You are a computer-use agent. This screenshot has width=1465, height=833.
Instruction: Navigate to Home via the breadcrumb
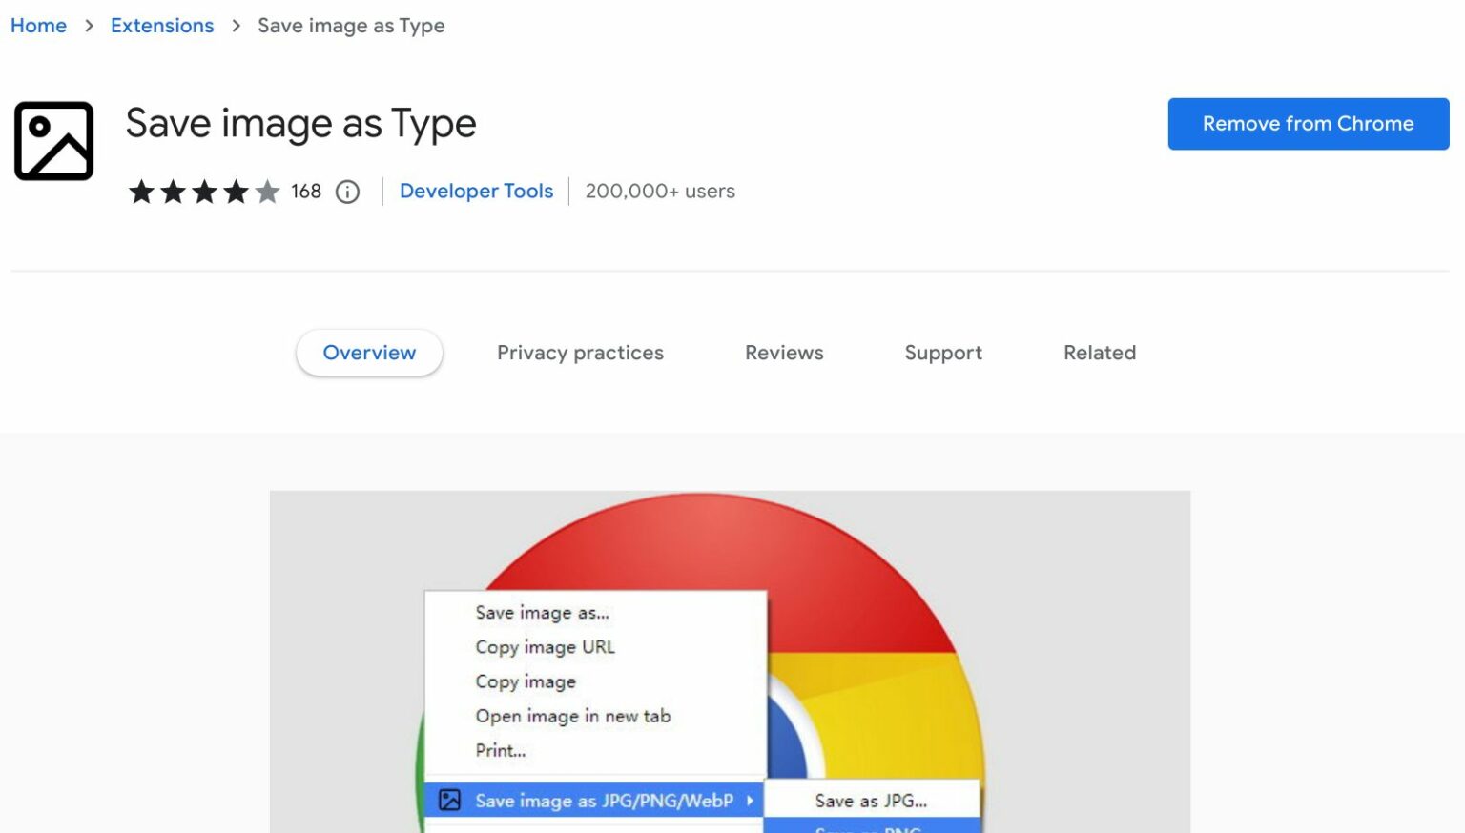(38, 26)
